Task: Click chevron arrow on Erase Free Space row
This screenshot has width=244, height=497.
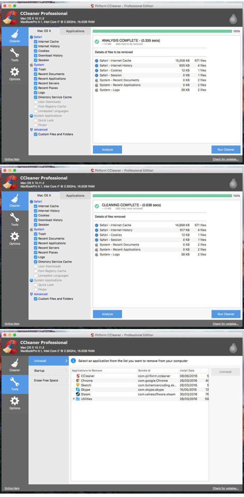Action: pos(66,380)
